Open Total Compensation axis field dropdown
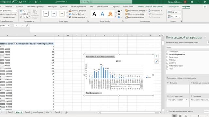Screen dimensions: 209x117 tap(187, 100)
